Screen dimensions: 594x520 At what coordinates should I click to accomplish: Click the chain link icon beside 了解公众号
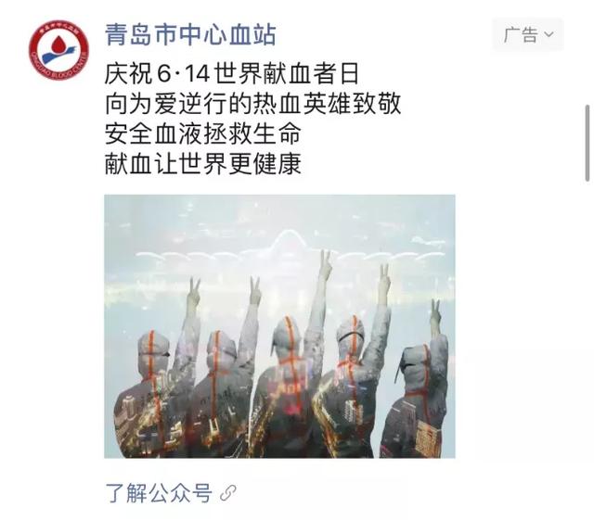(x=227, y=493)
